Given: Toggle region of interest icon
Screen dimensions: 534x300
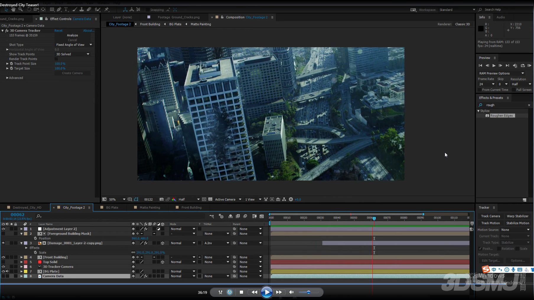Looking at the screenshot, I should click(130, 199).
